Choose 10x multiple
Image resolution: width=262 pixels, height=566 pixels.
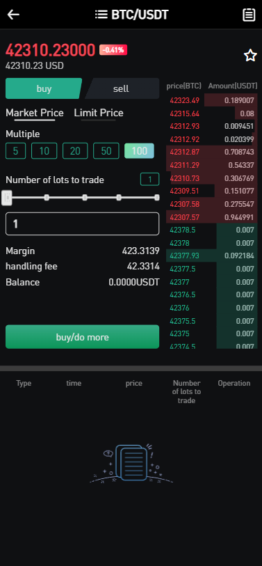44,151
